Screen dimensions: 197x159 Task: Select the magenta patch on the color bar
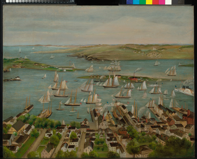point(162,2)
